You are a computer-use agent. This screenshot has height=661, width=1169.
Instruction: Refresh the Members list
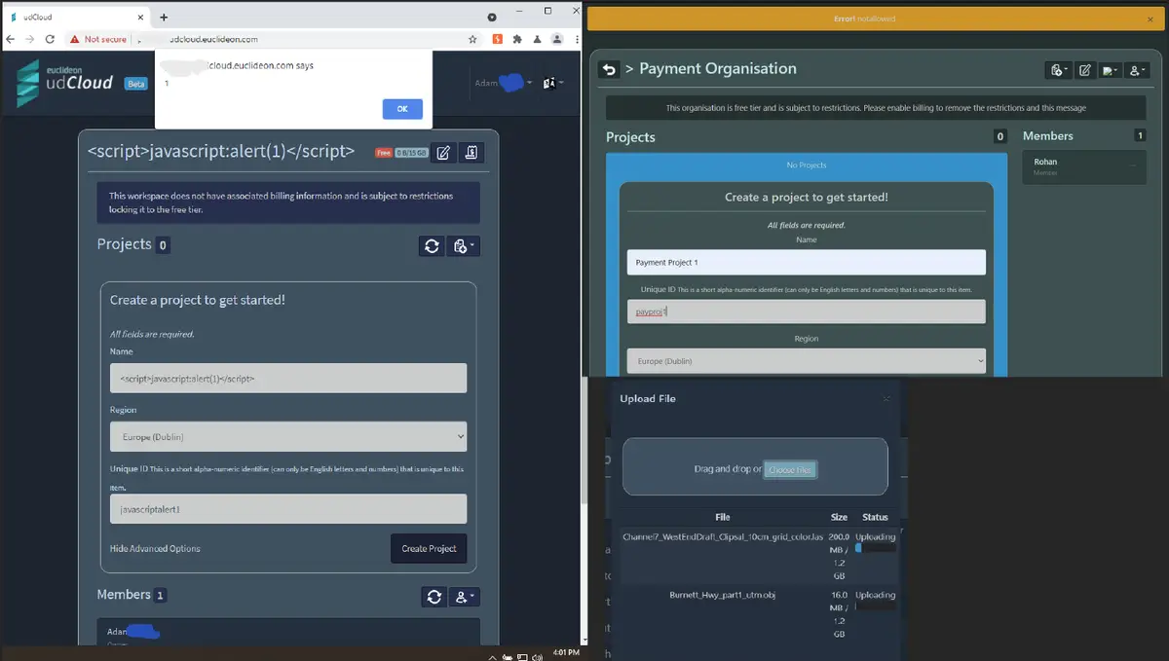pos(434,596)
